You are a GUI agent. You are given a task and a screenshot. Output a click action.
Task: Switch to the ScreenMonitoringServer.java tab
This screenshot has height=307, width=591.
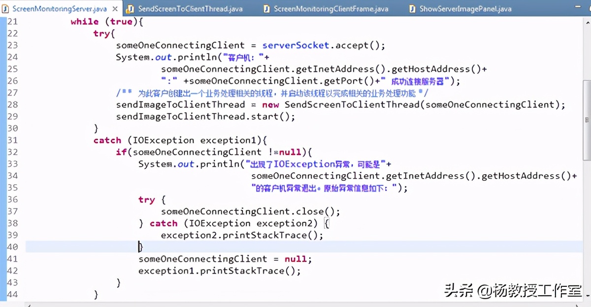(61, 8)
